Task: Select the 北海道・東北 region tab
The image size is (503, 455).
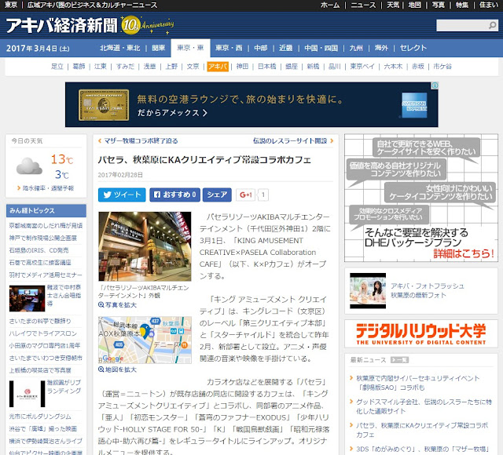Action: tap(120, 48)
